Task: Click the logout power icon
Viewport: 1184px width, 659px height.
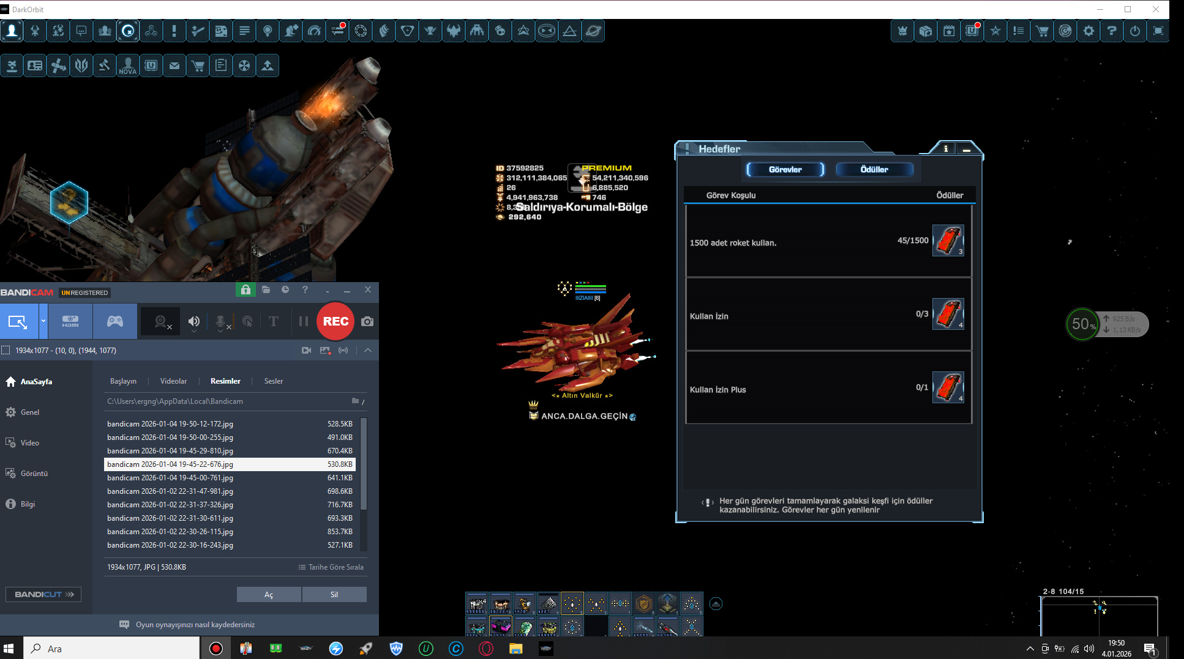Action: 1135,31
